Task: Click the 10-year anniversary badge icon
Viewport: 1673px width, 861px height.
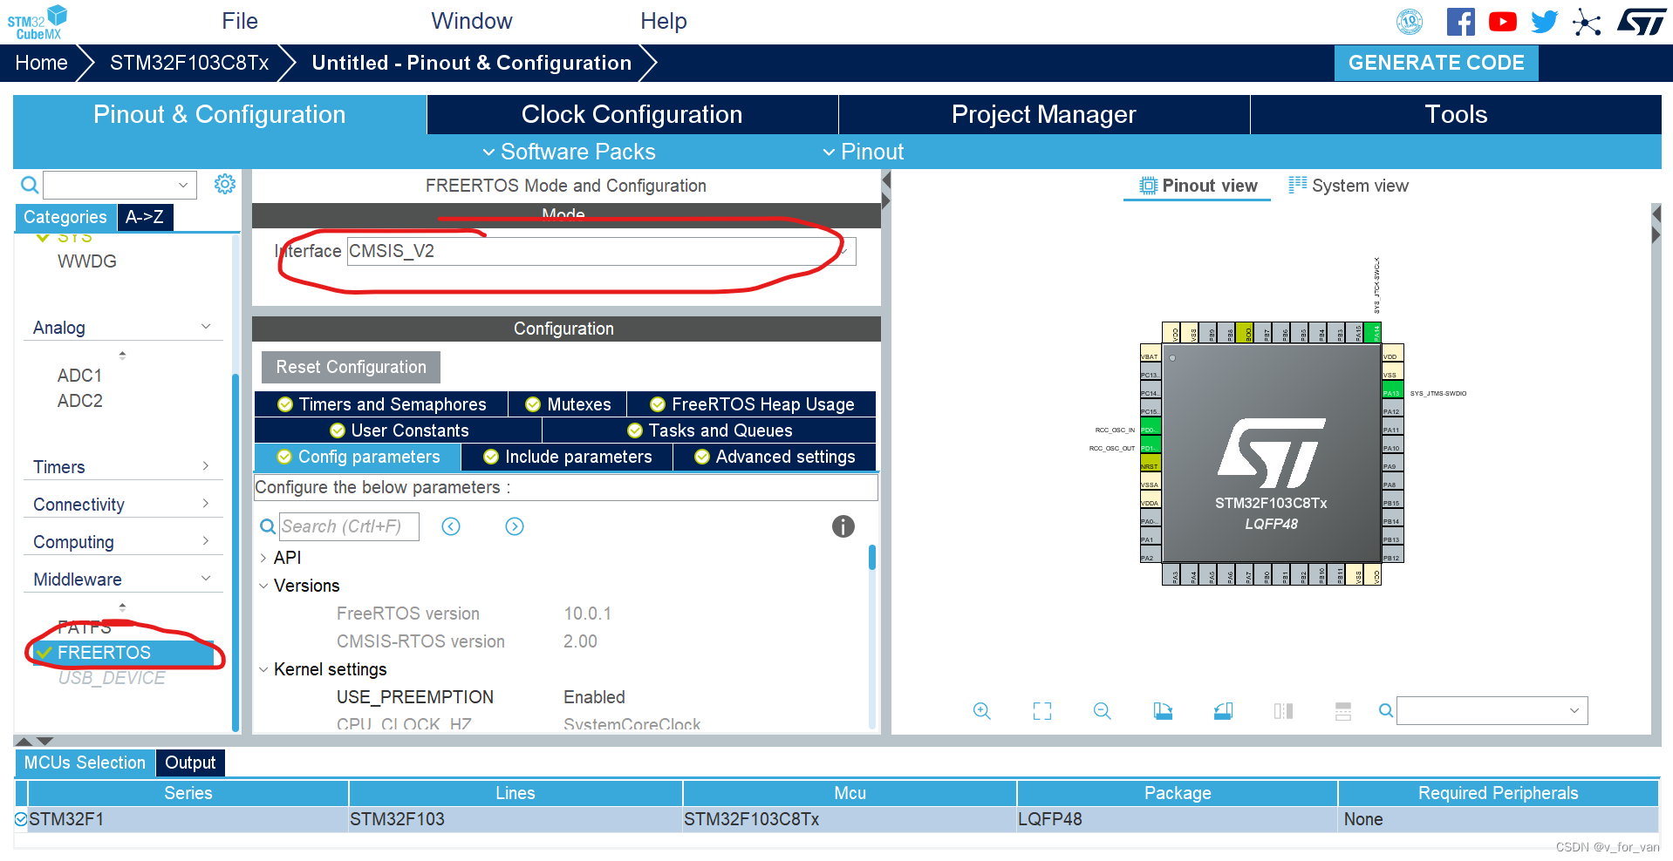Action: [1410, 22]
